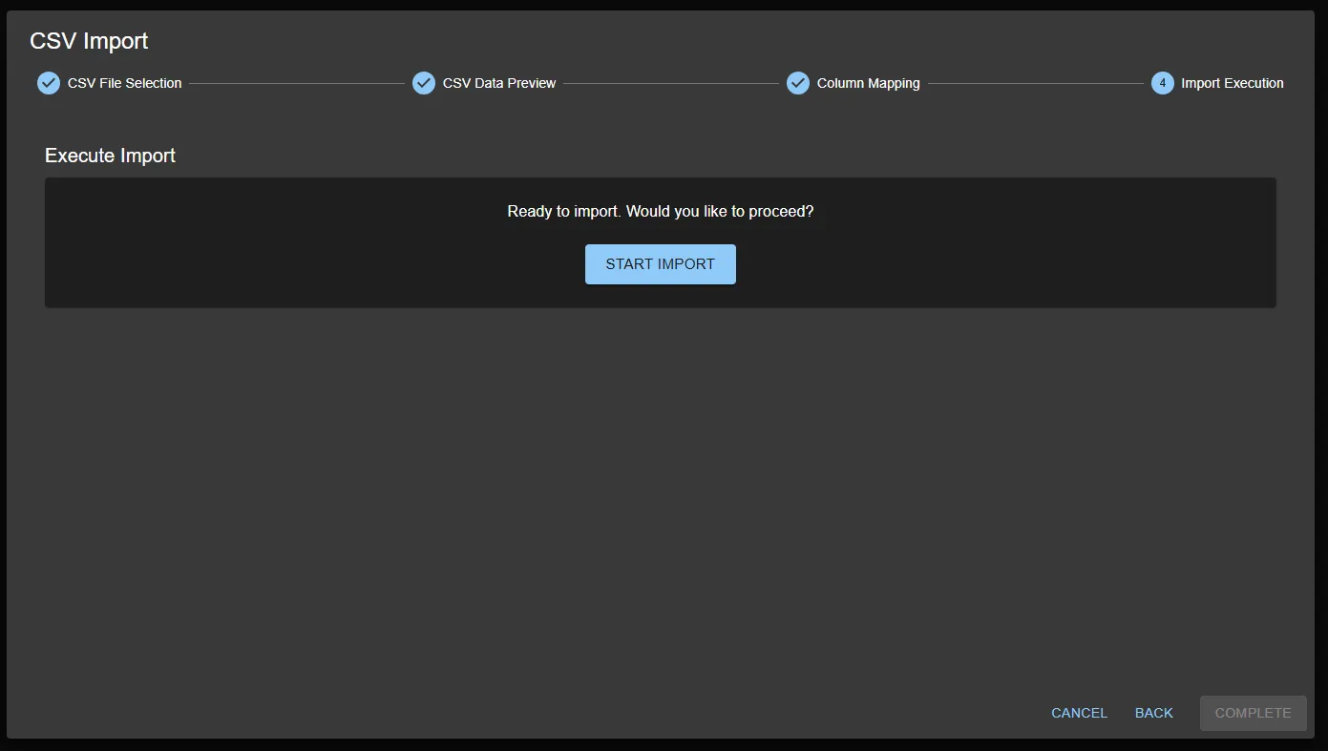Screen dimensions: 1328x751
Task: Return to the CSV Data Preview step label
Action: pos(498,83)
